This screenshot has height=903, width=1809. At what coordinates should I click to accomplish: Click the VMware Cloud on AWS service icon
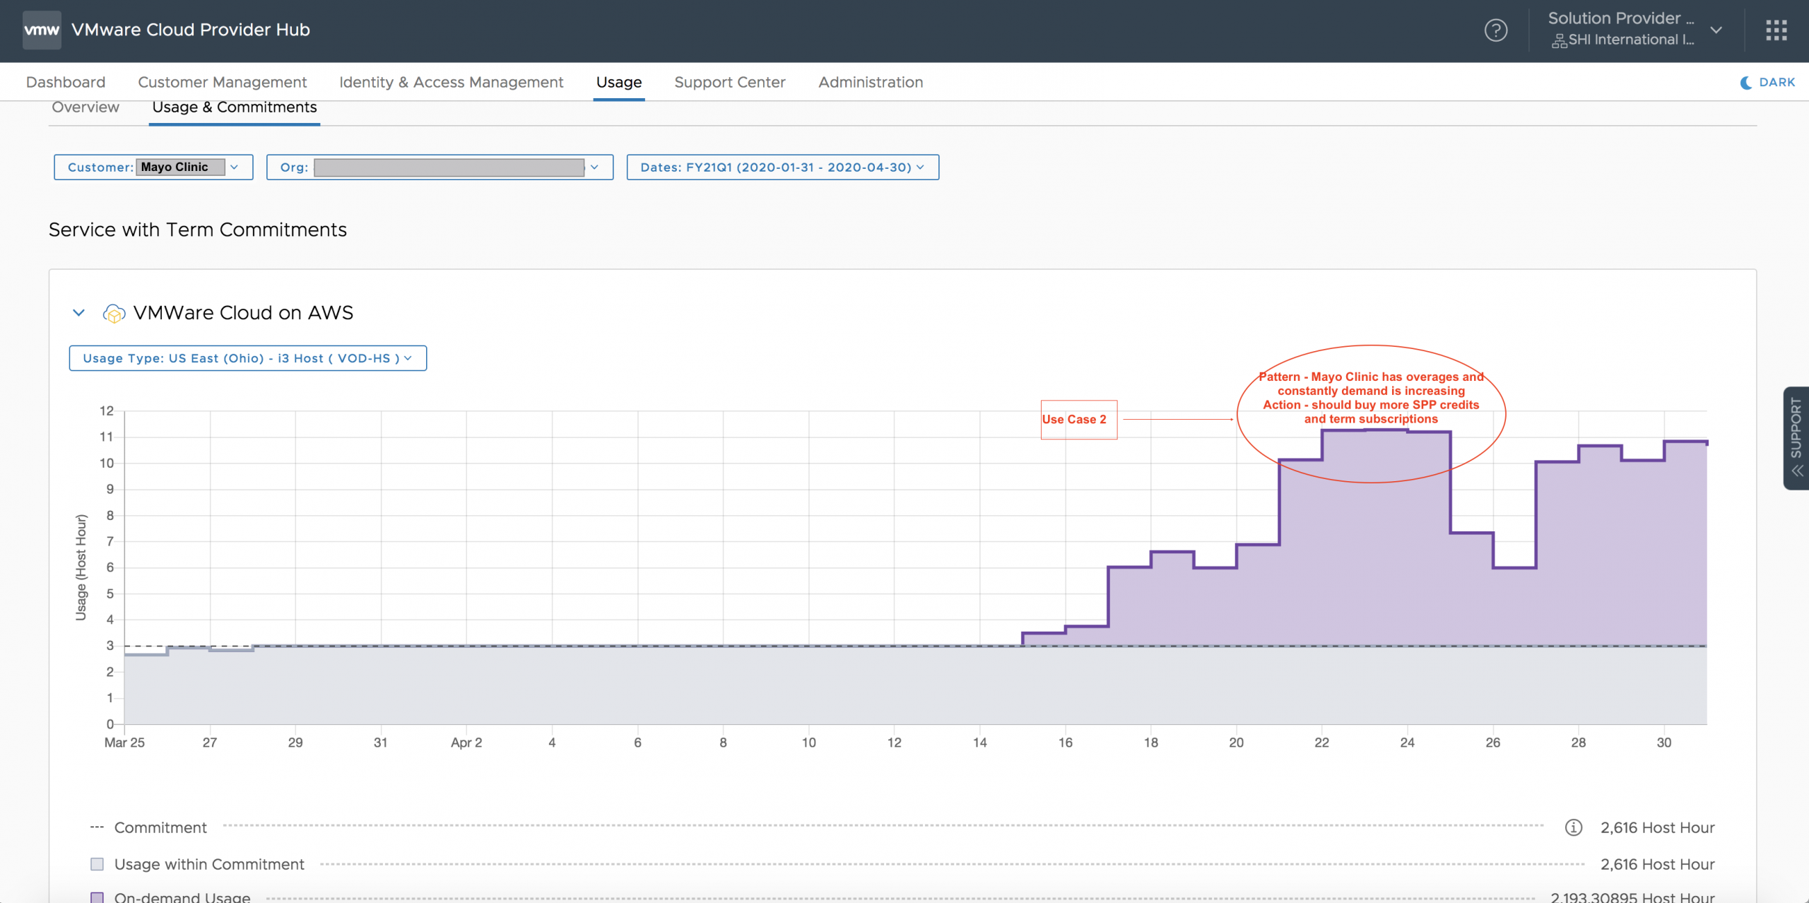click(114, 313)
